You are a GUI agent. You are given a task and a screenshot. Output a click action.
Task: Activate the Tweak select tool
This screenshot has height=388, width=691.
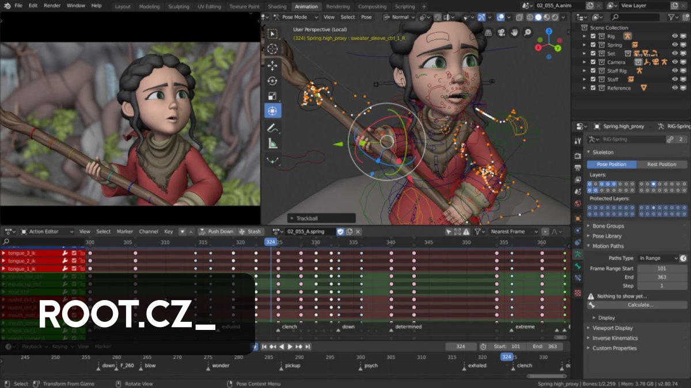click(273, 33)
